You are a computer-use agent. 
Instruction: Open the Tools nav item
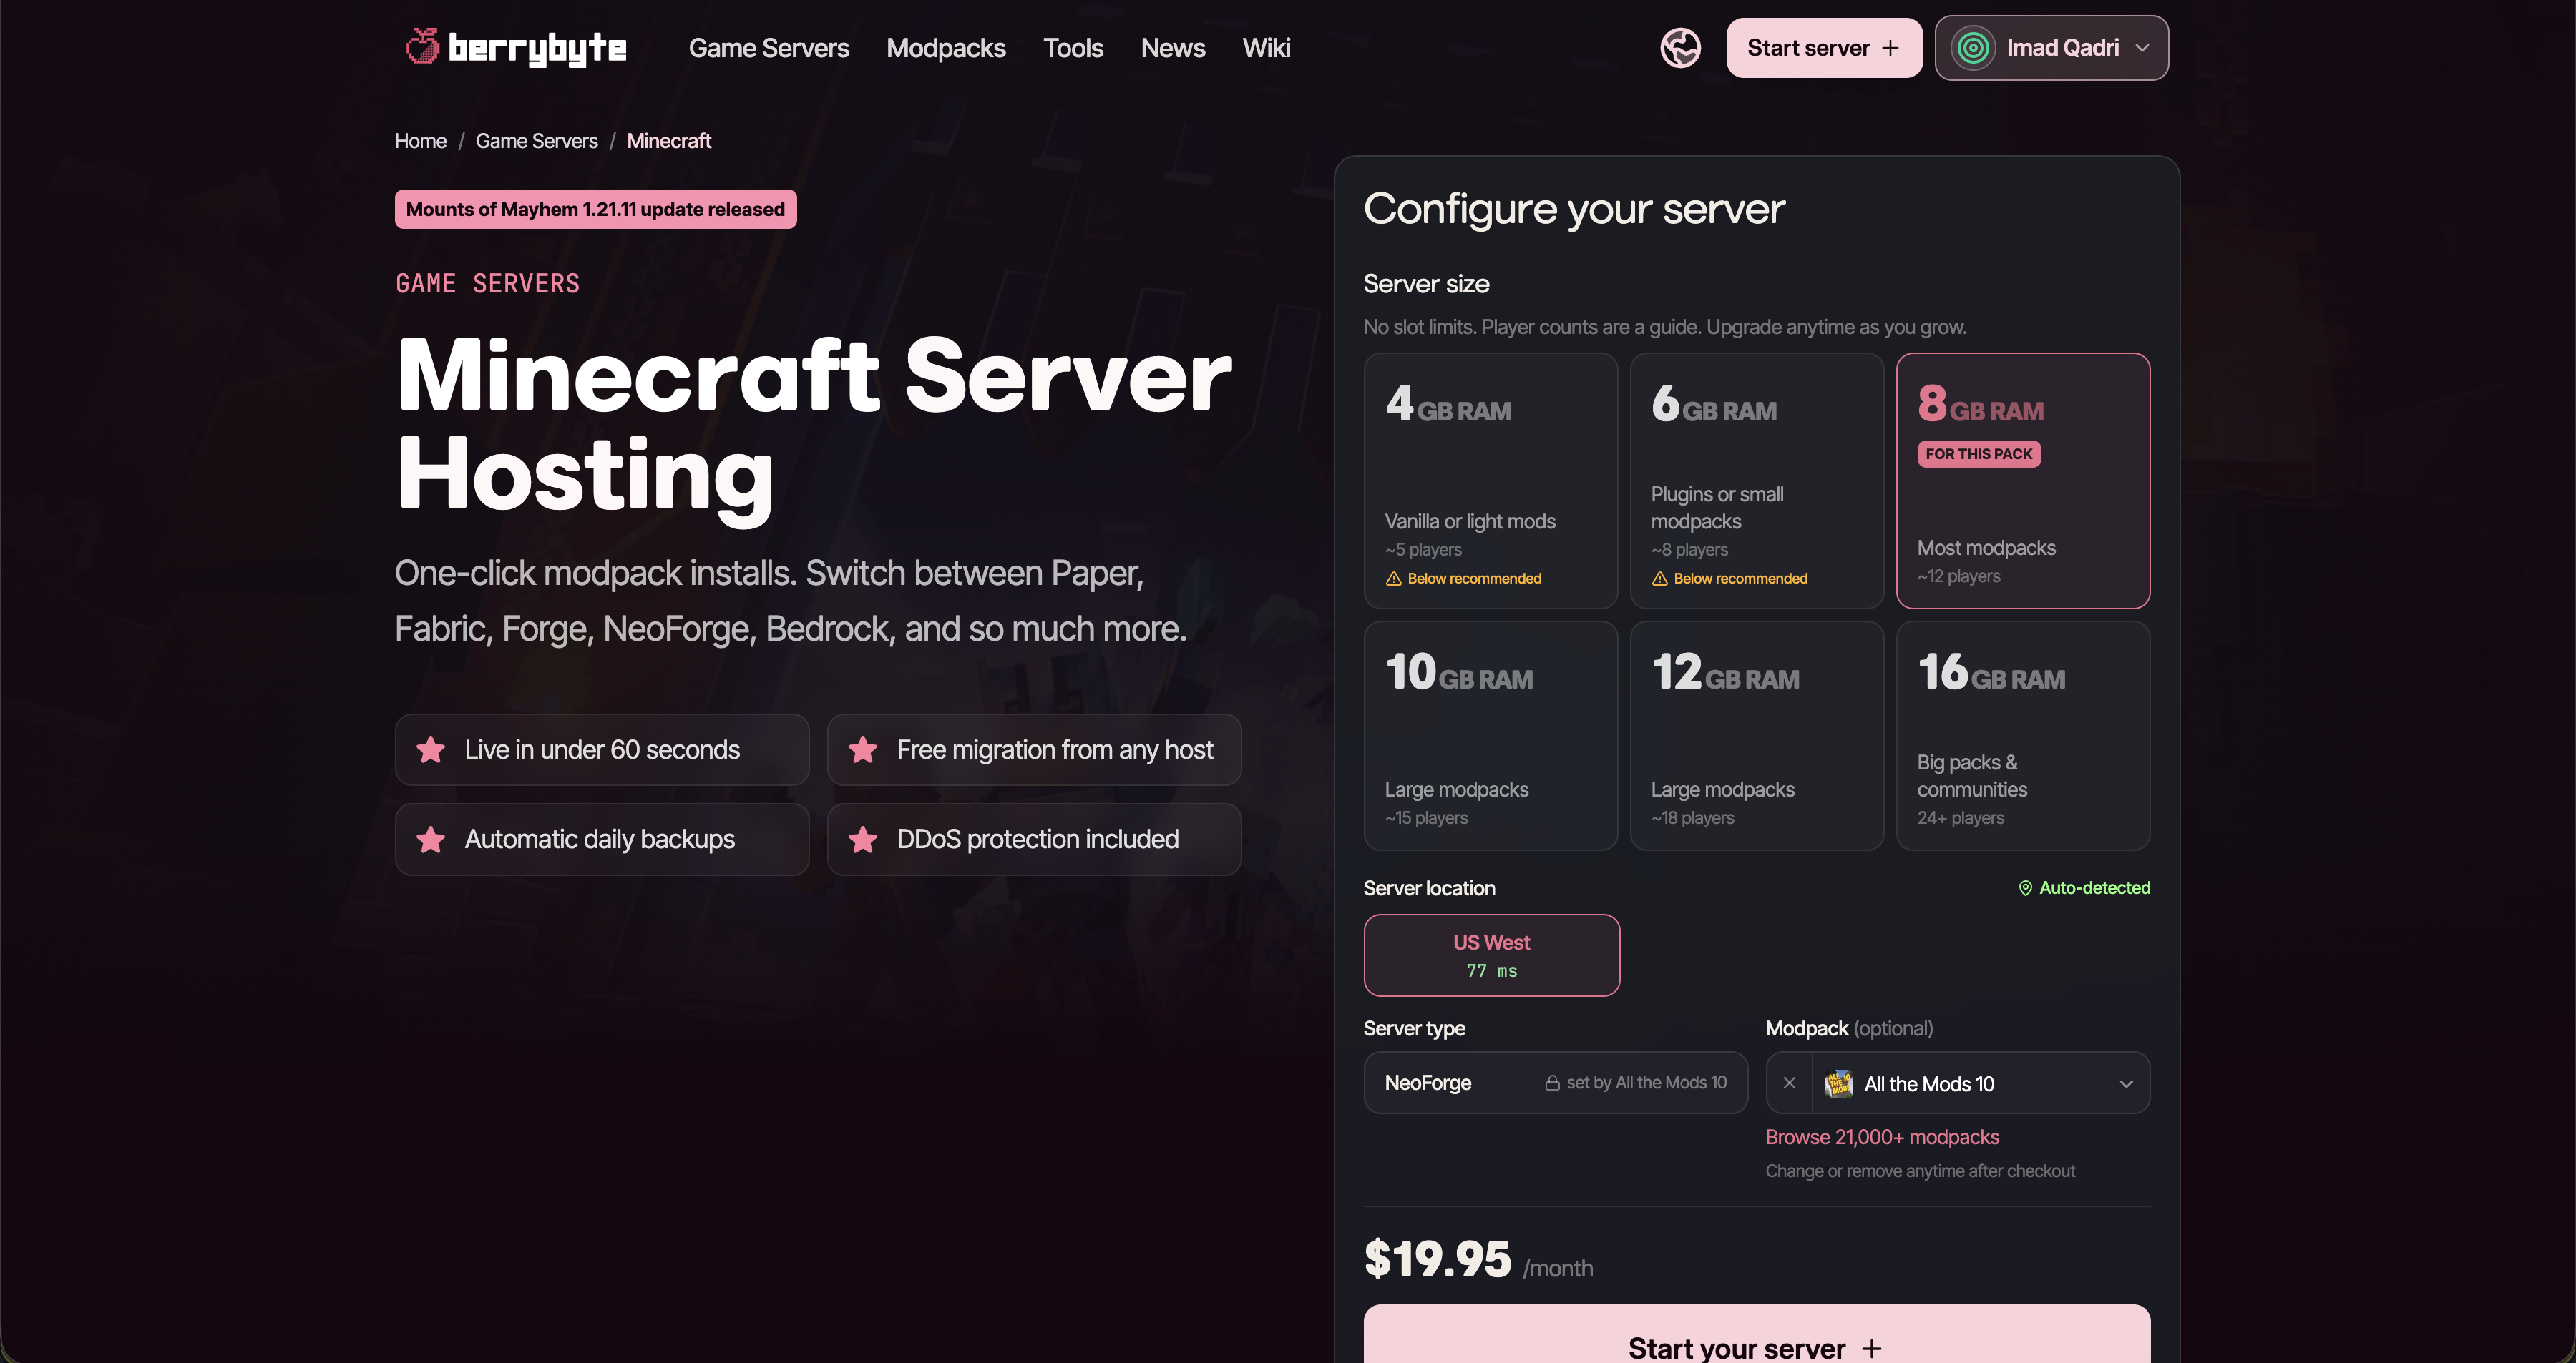(1073, 48)
